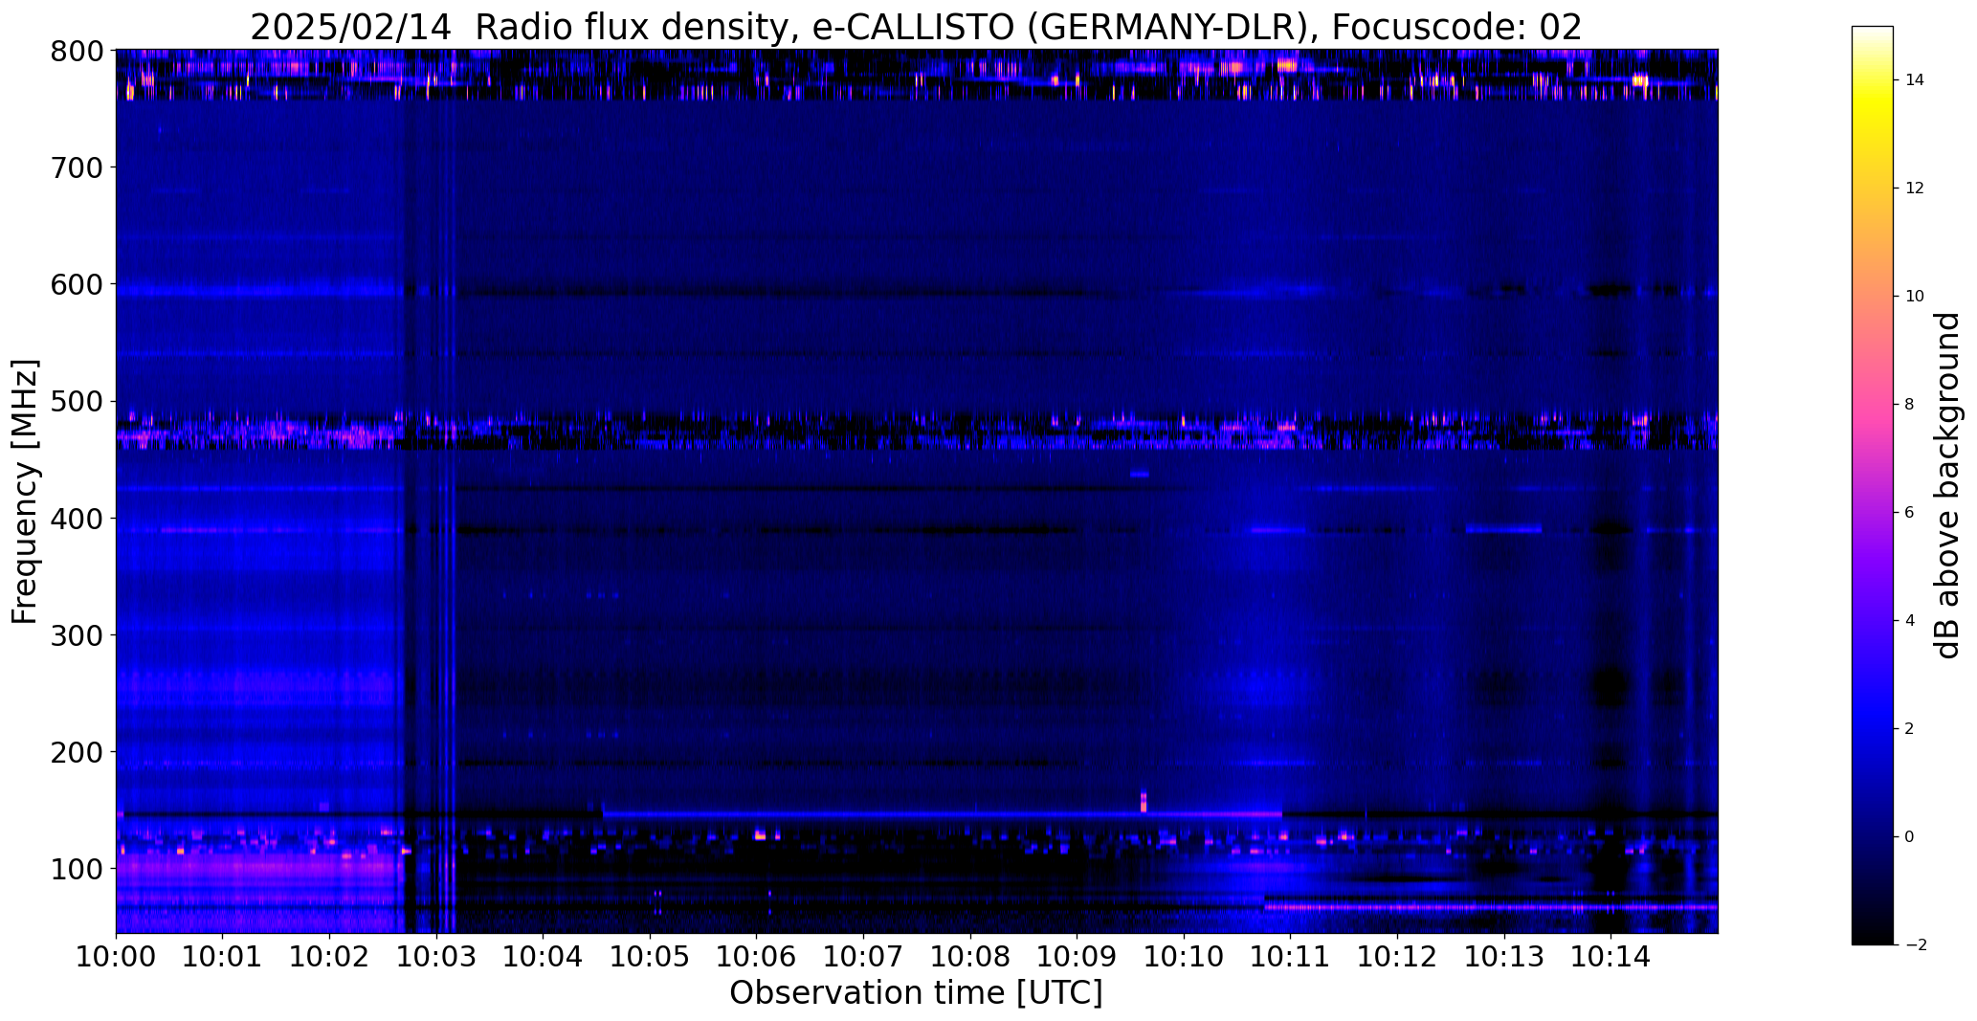The image size is (1977, 1021).
Task: Click the 10:05 time tick label
Action: [650, 957]
